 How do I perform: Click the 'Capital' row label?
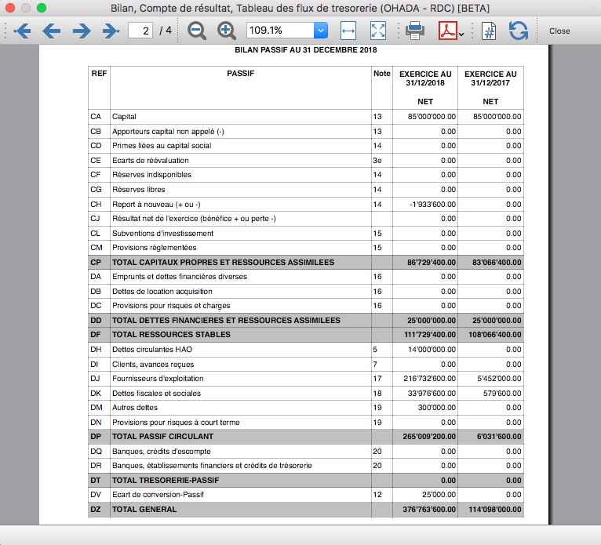124,116
